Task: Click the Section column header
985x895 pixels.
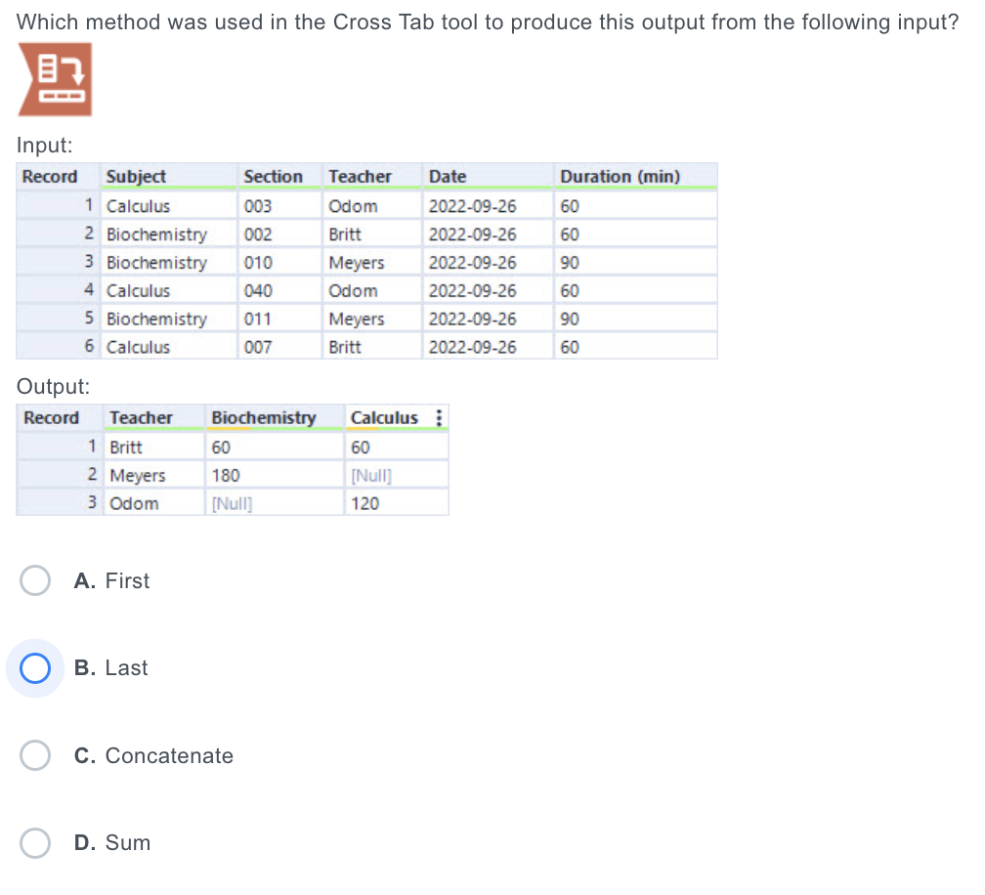Action: (x=280, y=177)
